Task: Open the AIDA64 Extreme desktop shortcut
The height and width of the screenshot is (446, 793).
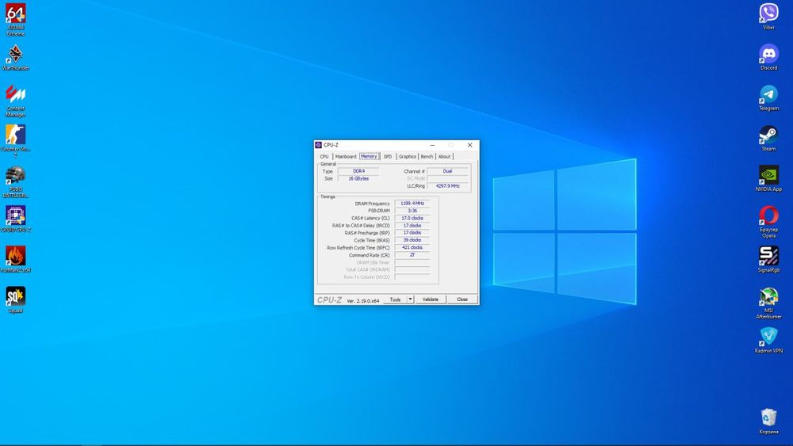Action: coord(15,19)
